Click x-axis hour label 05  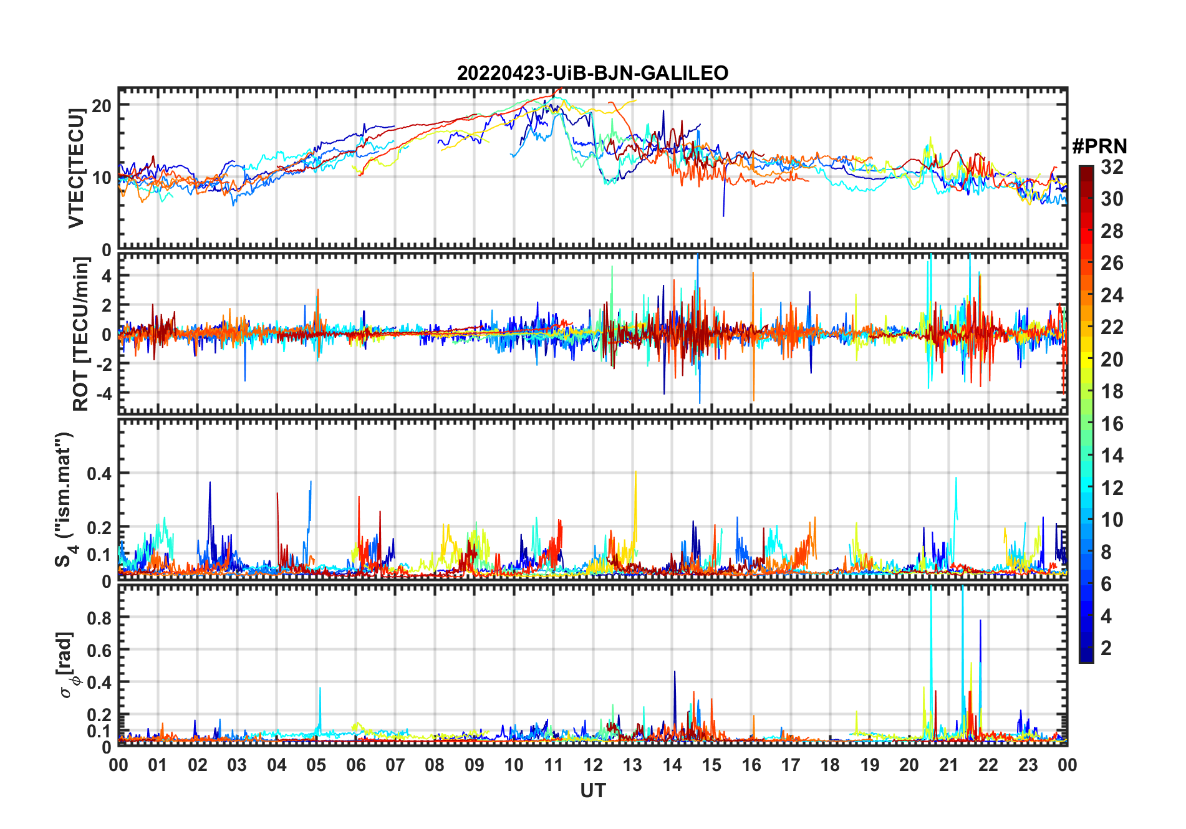[x=316, y=765]
